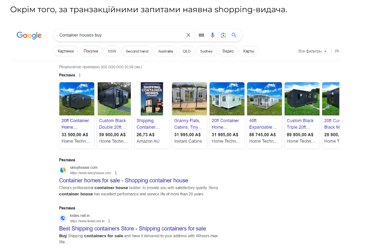Click the Google logo
367x250 pixels.
(29, 35)
